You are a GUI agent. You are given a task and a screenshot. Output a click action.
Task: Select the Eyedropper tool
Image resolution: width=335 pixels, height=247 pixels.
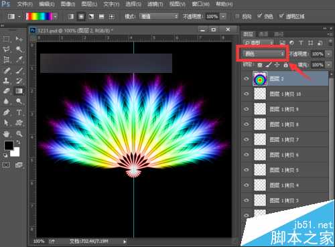click(19, 60)
